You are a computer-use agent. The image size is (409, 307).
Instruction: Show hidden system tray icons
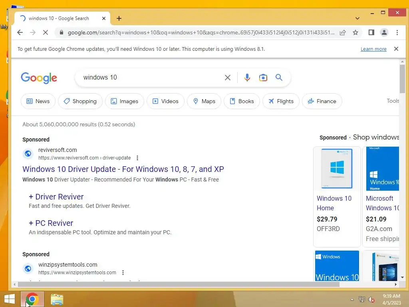point(352,299)
